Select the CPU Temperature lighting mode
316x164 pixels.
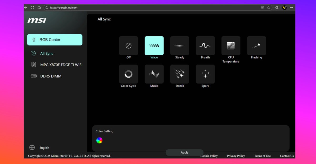231,46
